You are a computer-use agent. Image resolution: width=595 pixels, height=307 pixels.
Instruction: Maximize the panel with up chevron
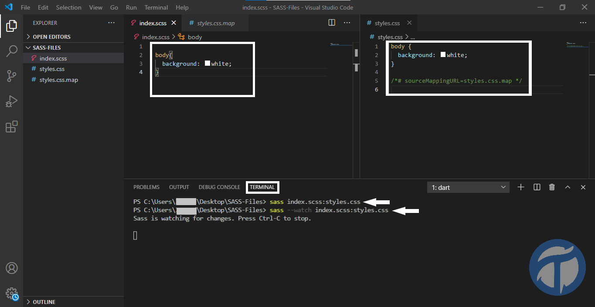coord(568,187)
